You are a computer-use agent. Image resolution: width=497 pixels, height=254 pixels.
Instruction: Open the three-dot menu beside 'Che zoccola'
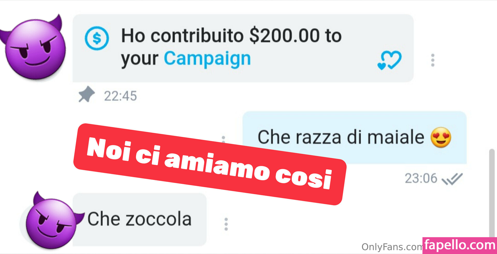tap(226, 224)
